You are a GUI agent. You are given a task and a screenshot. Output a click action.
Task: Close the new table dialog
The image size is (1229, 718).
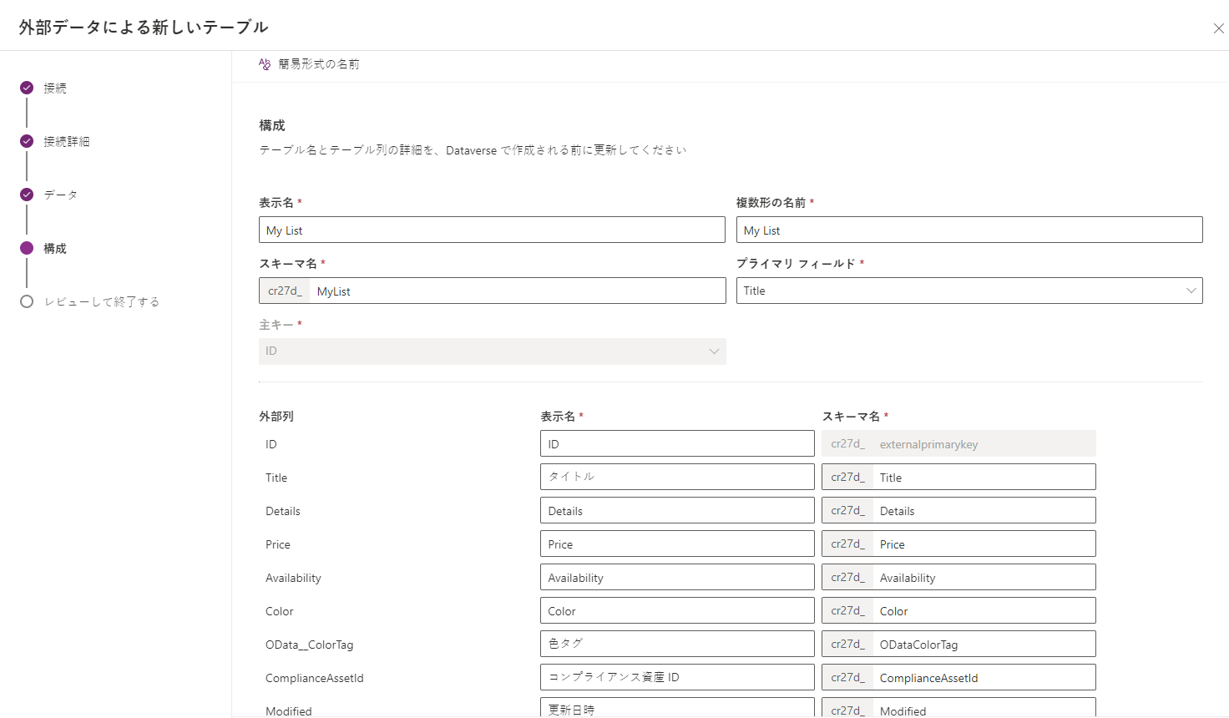pyautogui.click(x=1218, y=28)
